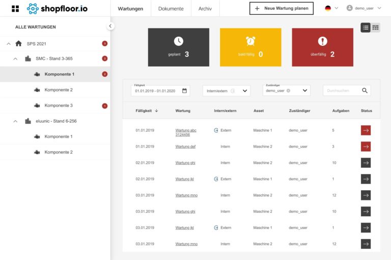The image size is (391, 260).
Task: Open the Archiv tab
Action: [205, 9]
